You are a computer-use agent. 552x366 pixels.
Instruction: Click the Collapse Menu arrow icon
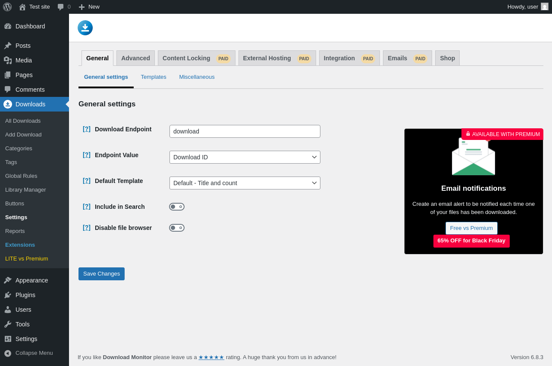coord(8,353)
